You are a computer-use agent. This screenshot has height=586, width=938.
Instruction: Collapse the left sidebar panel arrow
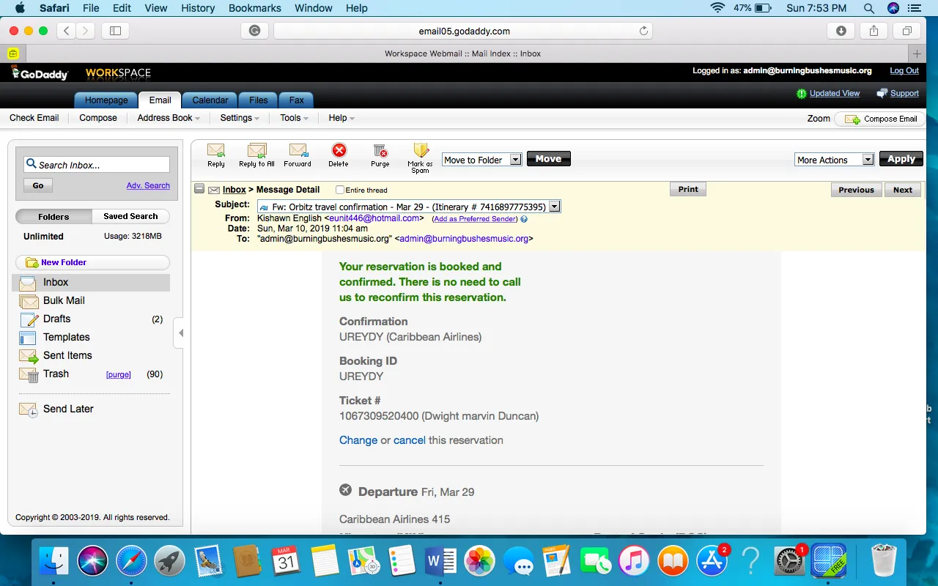coord(181,333)
